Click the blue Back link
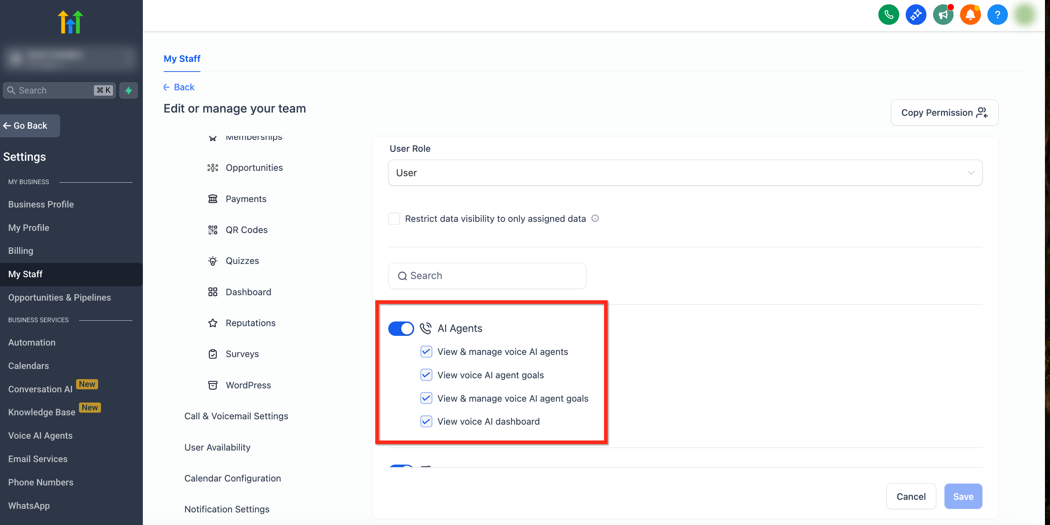 (x=179, y=87)
